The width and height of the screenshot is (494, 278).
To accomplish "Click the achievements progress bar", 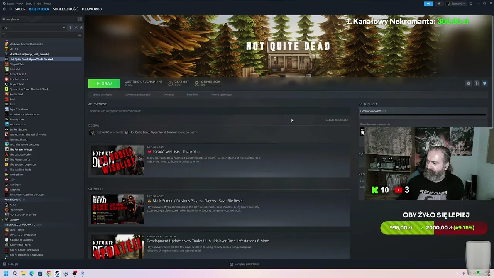I will pyautogui.click(x=423, y=115).
